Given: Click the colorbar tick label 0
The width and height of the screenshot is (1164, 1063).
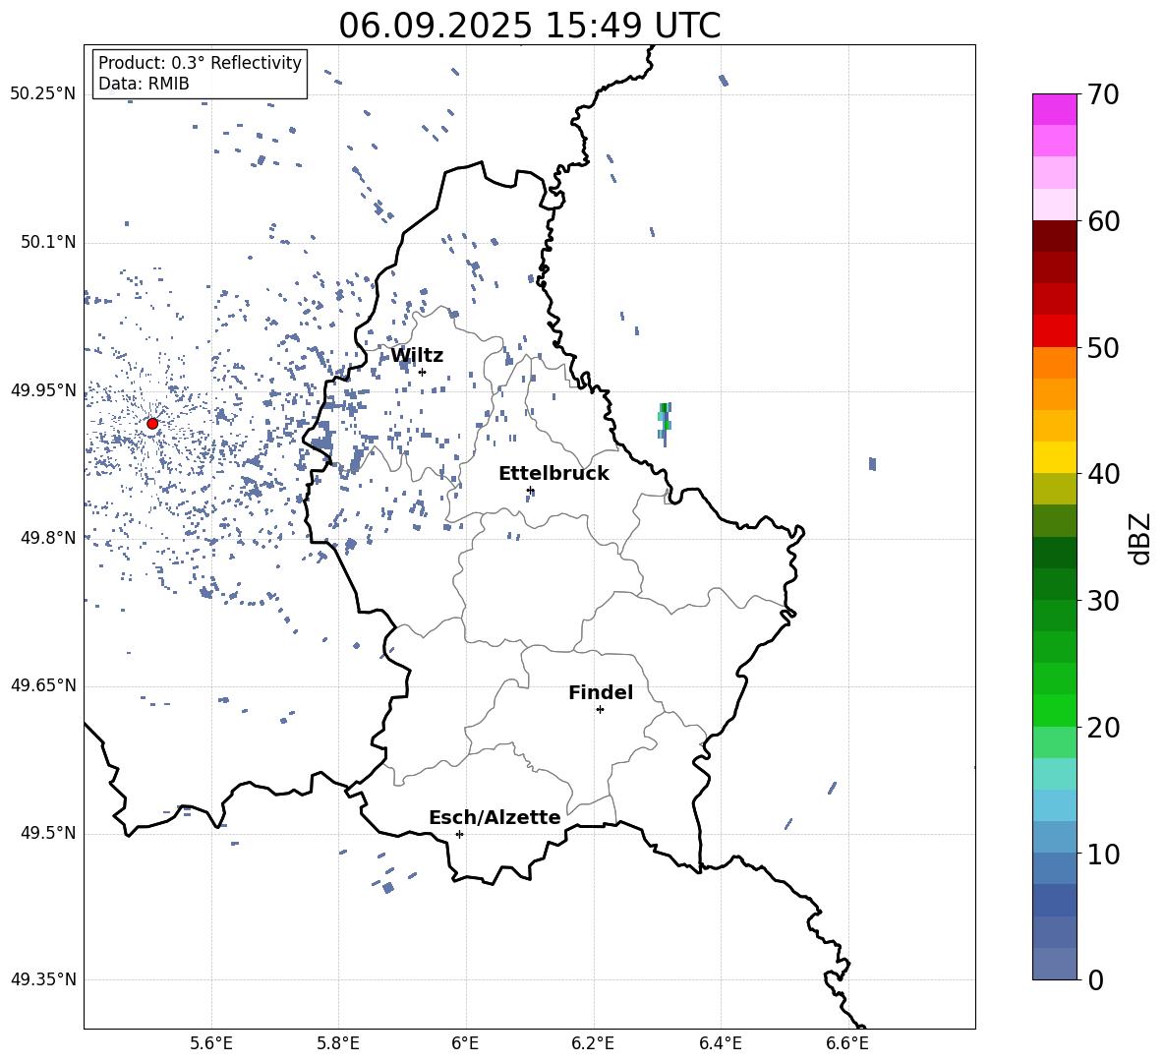Looking at the screenshot, I should pyautogui.click(x=1095, y=980).
